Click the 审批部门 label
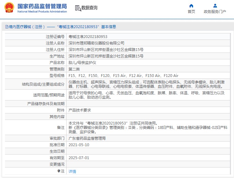234x178 pixels. point(57,138)
